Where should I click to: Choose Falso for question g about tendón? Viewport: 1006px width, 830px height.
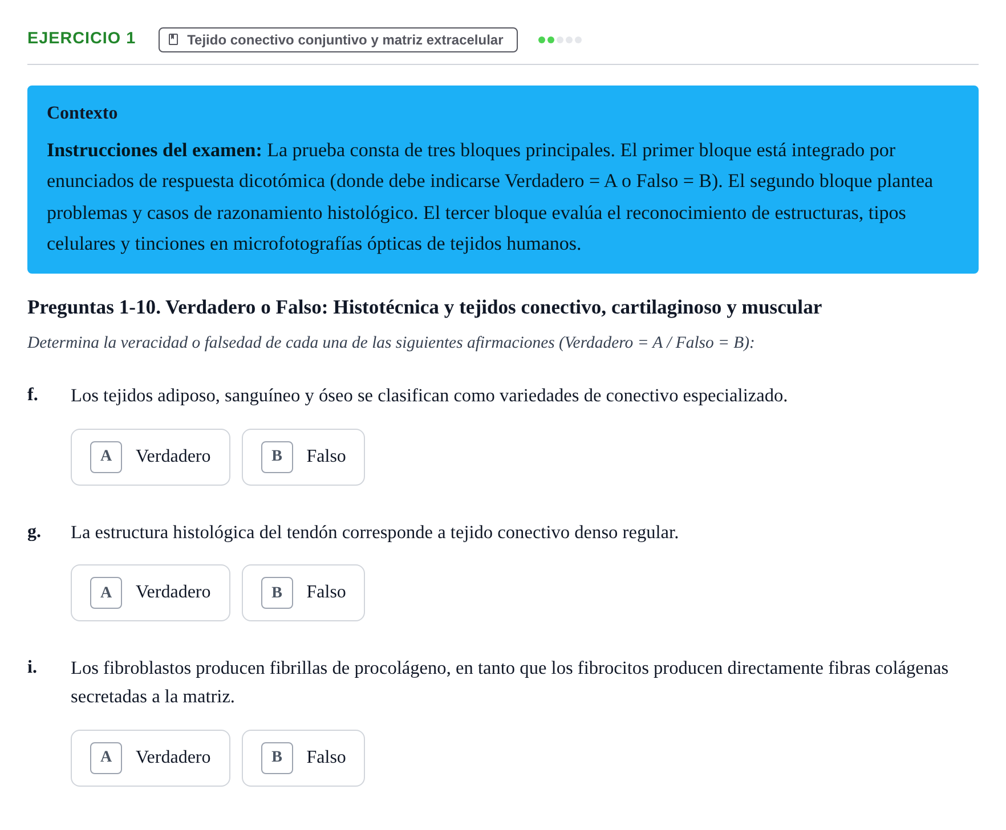303,593
